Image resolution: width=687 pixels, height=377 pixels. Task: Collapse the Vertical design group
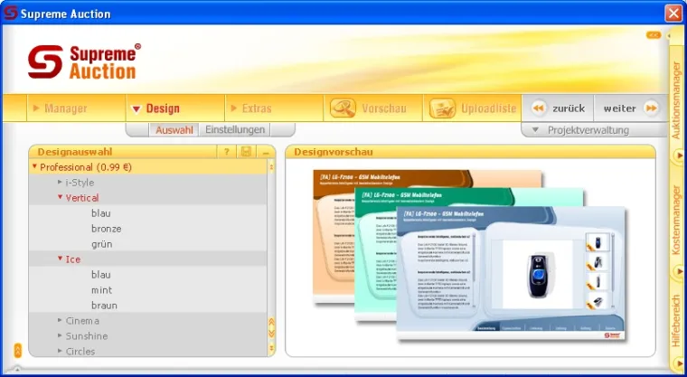pos(61,197)
